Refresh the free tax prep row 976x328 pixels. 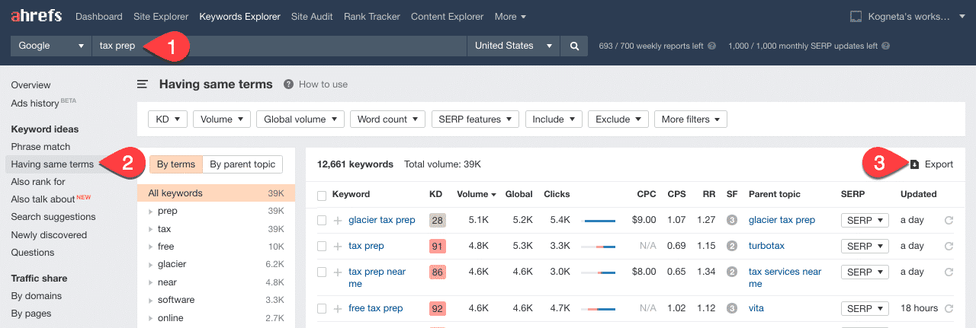(949, 308)
